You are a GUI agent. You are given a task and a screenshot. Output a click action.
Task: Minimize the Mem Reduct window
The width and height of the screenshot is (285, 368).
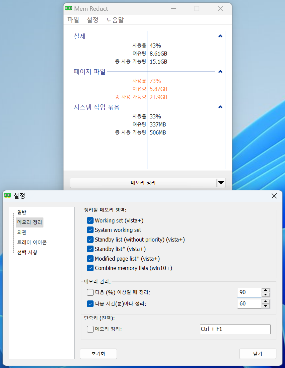pos(173,9)
